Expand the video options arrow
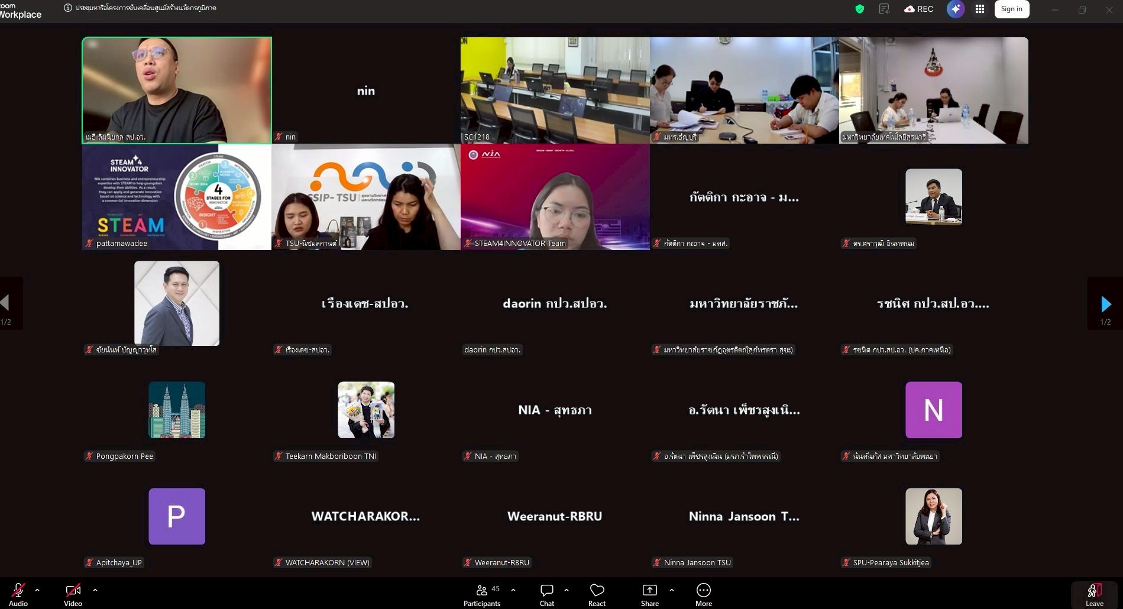 tap(95, 590)
